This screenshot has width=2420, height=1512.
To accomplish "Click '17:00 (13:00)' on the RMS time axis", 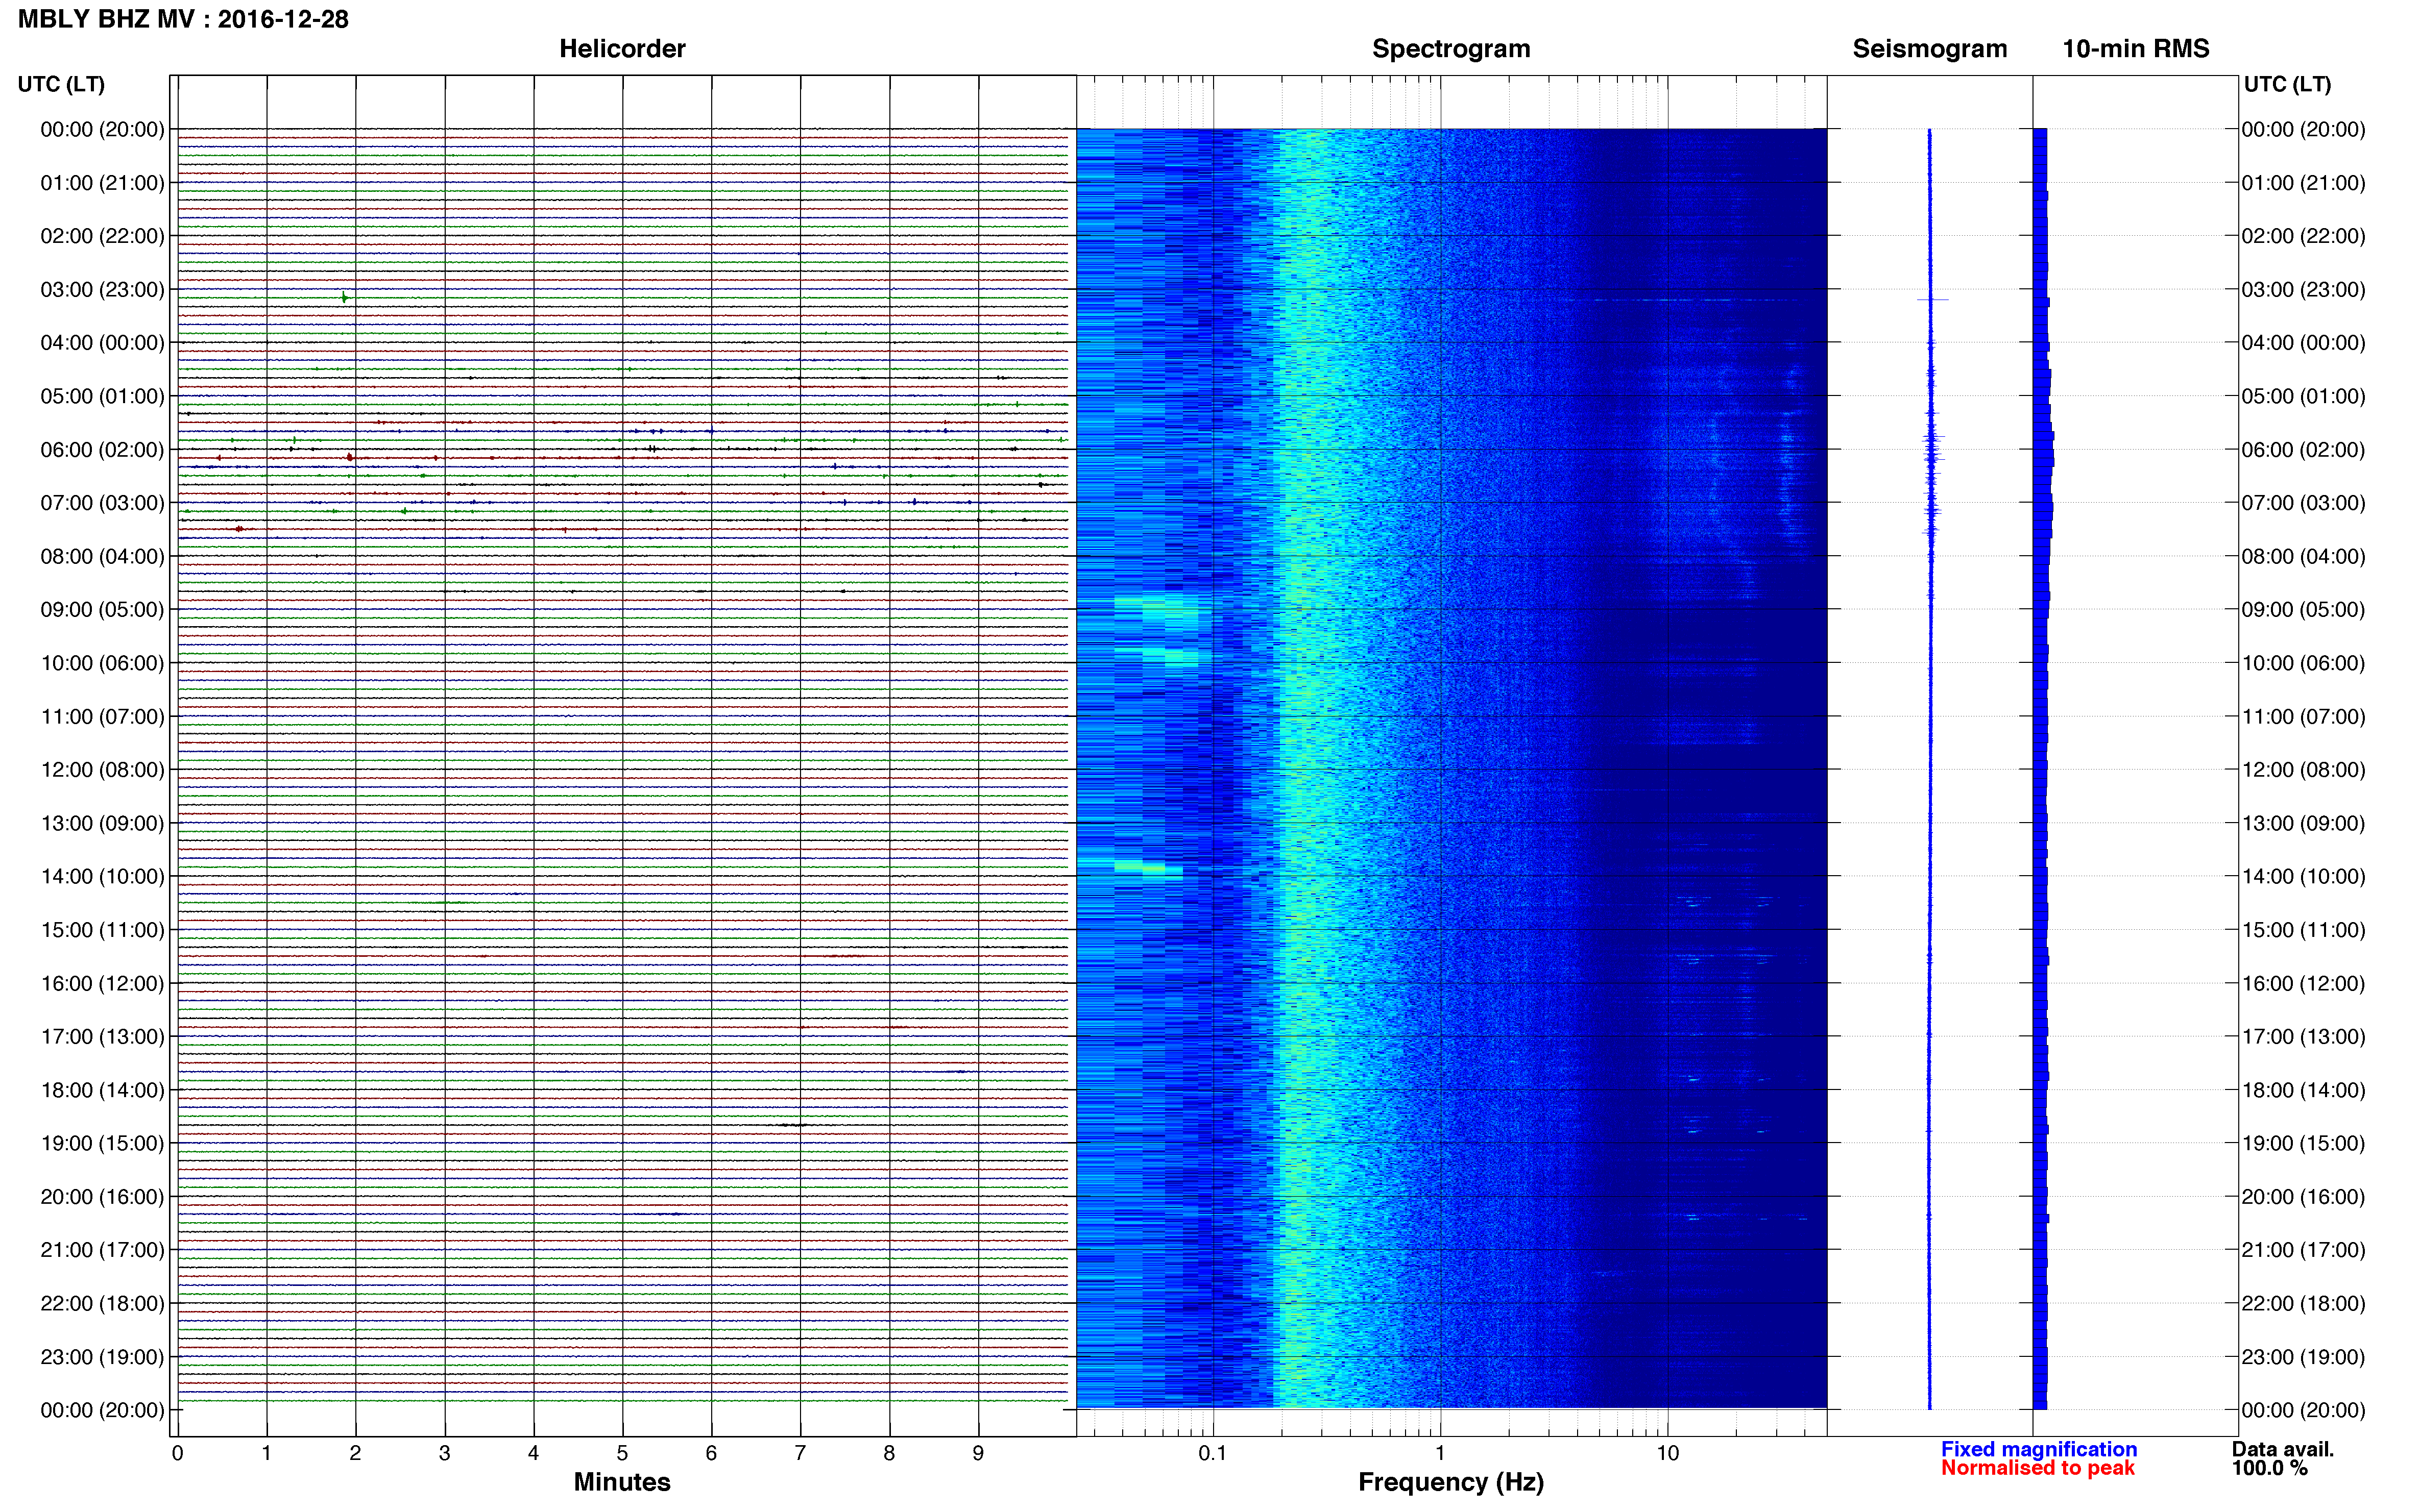I will 2303,1037.
